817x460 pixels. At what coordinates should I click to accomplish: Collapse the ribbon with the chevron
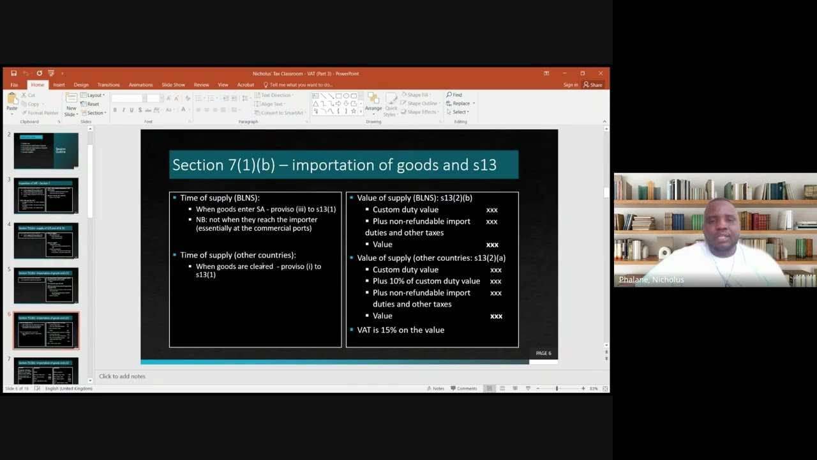(605, 121)
